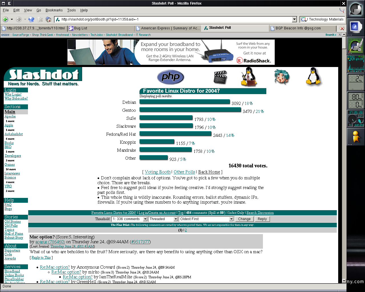Click the 'Login' sidebar heading link
365x292 pixels.
point(10,90)
